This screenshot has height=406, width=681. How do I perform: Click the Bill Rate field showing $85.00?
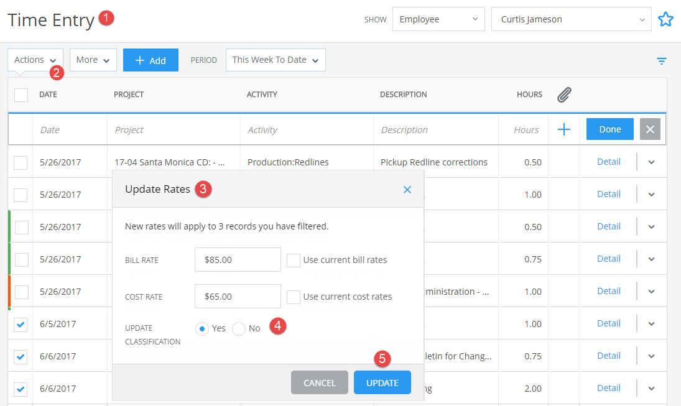[238, 260]
